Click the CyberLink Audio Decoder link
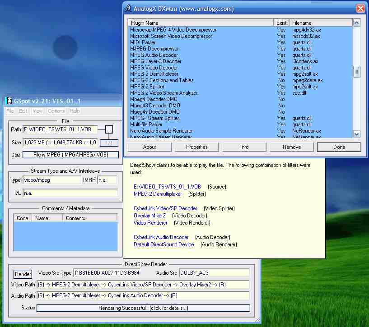Viewport: 369px width, 327px height. click(x=161, y=237)
